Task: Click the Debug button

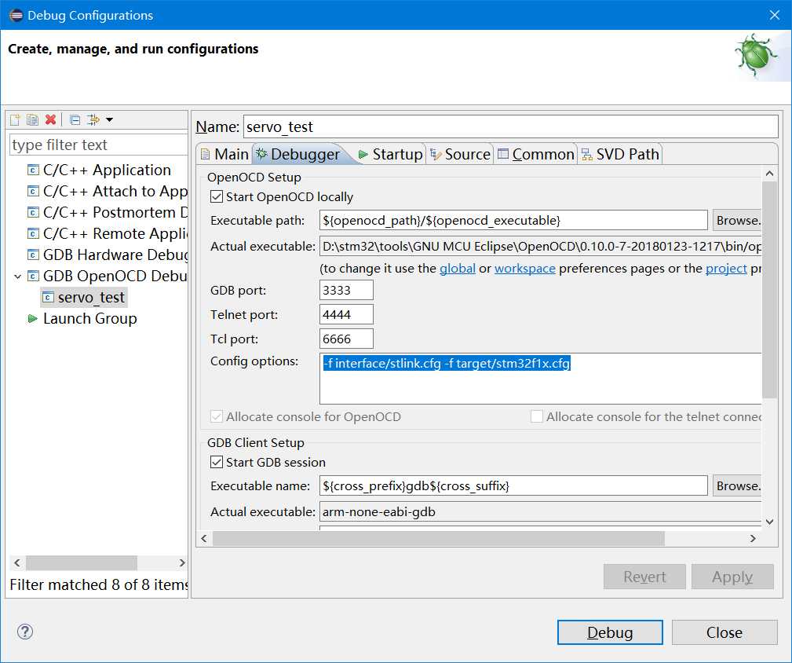Action: click(x=610, y=632)
